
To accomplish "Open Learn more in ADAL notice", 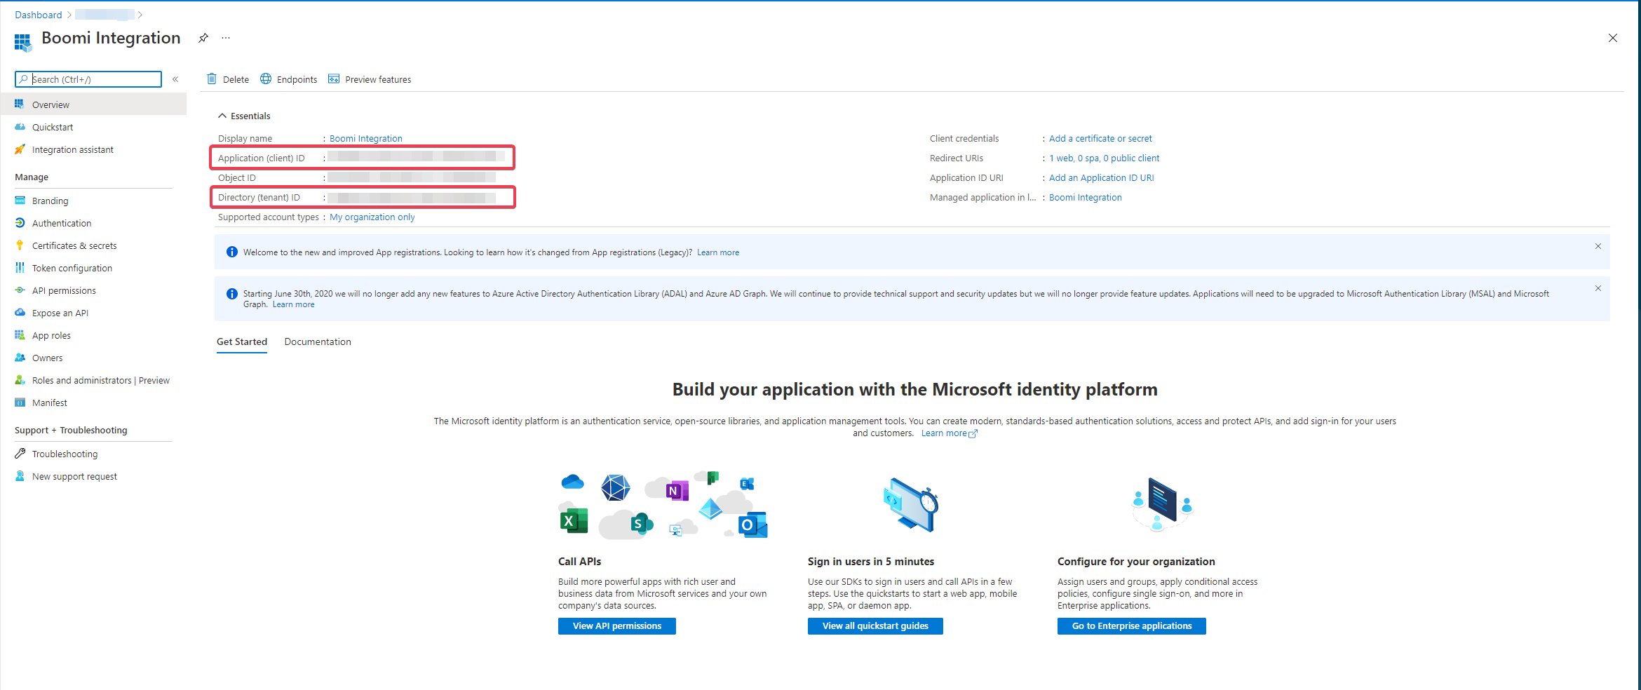I will [x=293, y=304].
